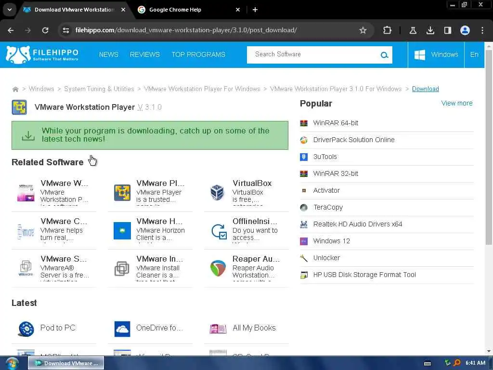The width and height of the screenshot is (493, 370).
Task: Toggle the side panel icon
Action: 447,30
